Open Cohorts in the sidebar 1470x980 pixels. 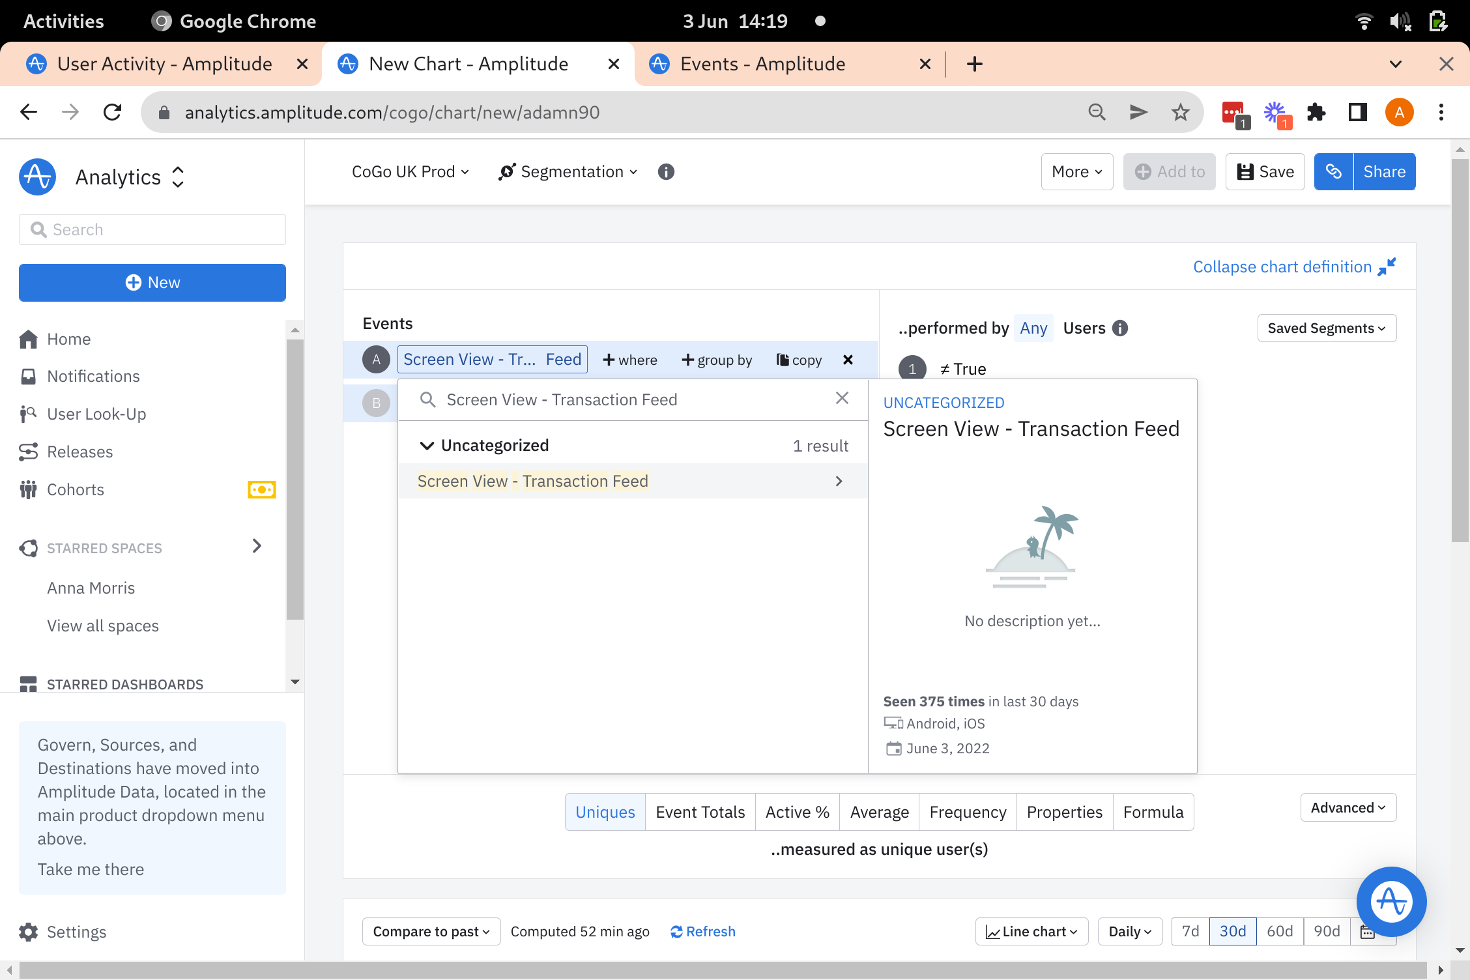(x=76, y=489)
